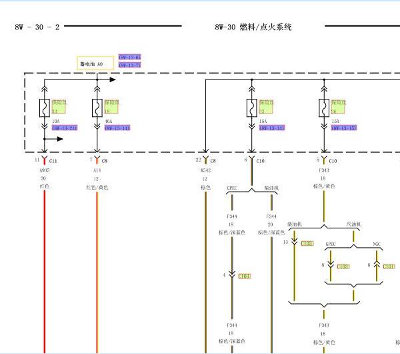Click the connector arrow symbol at pin 13

coord(295,242)
